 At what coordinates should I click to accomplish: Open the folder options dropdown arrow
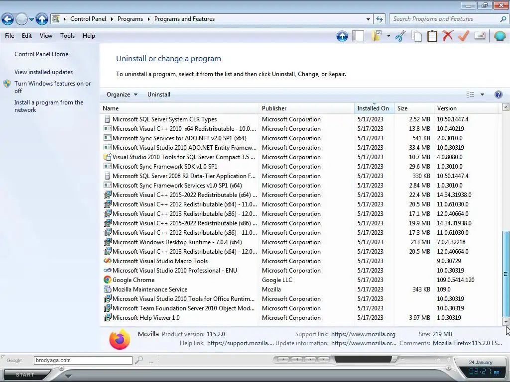tap(388, 36)
